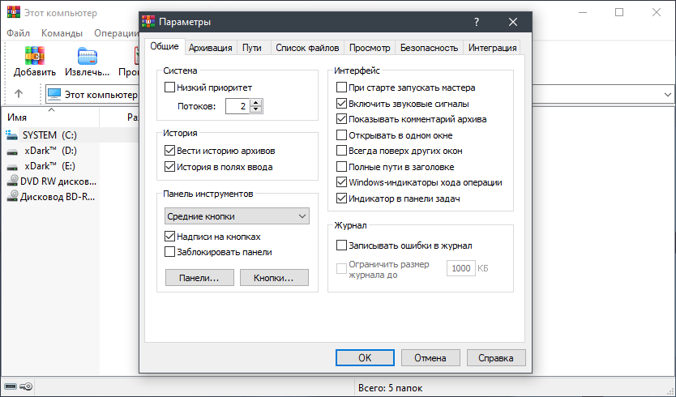
Task: Enable Открывать в одном окне
Action: pos(341,135)
